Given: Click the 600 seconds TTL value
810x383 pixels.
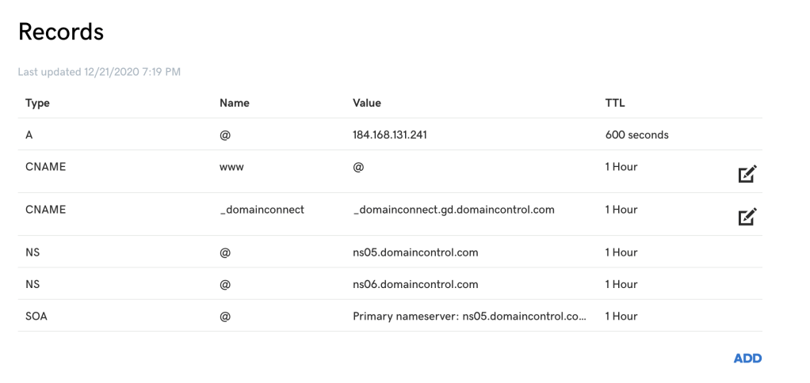Looking at the screenshot, I should tap(636, 135).
